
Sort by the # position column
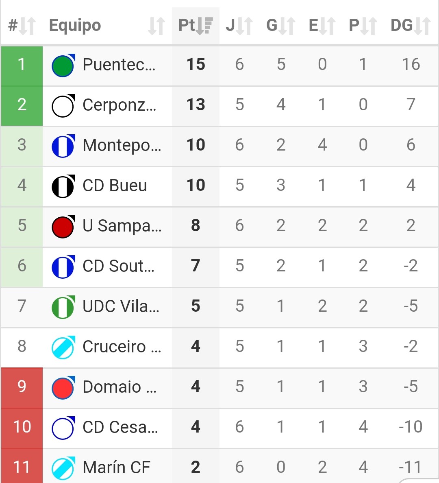tap(22, 26)
